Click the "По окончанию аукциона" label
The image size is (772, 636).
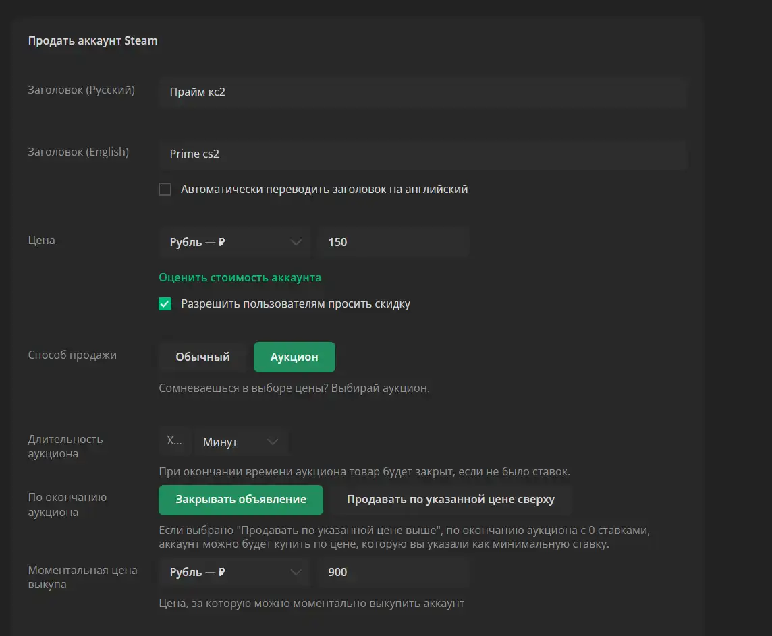pos(67,504)
